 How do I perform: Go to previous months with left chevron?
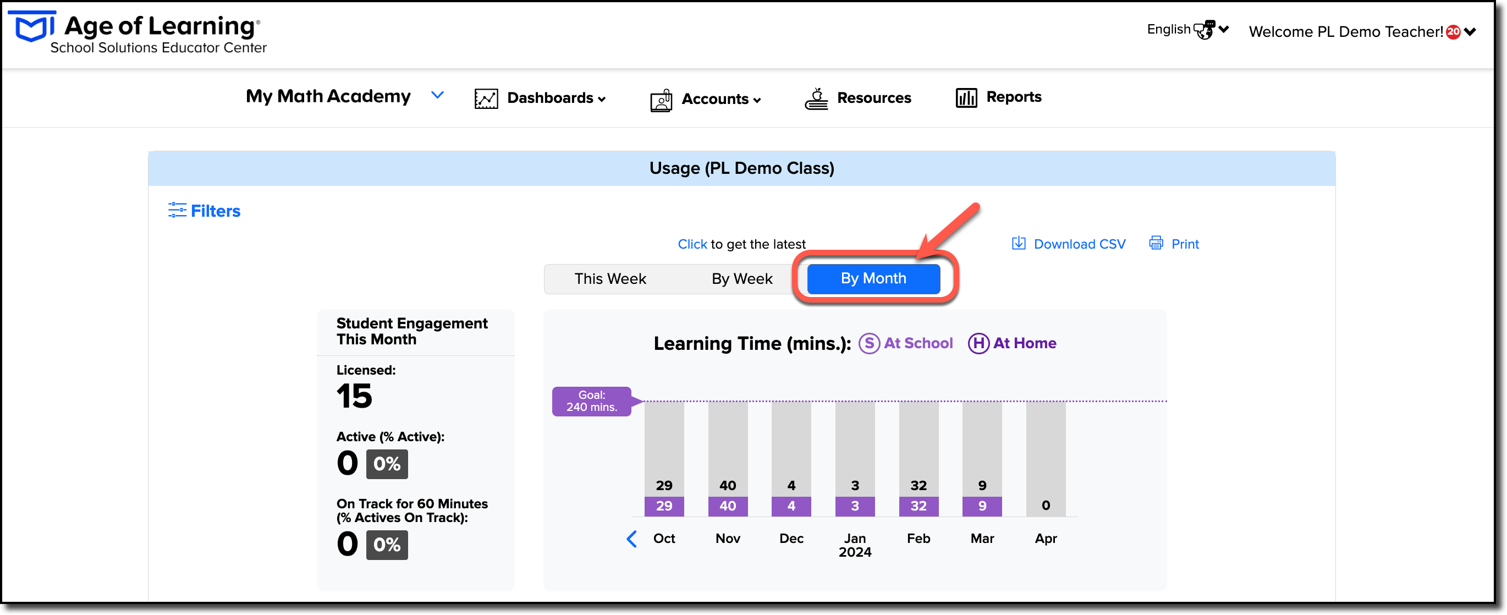coord(632,539)
